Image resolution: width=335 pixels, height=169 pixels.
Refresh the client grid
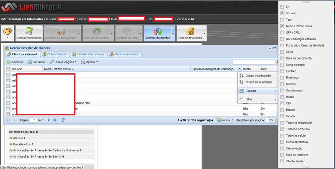click(62, 120)
